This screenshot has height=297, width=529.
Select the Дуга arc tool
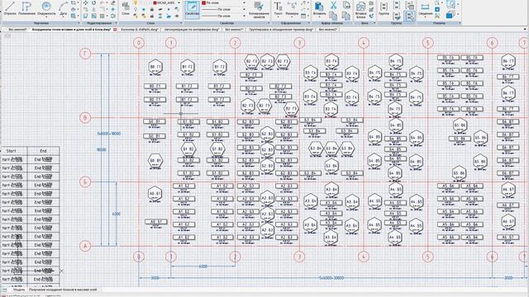point(63,8)
